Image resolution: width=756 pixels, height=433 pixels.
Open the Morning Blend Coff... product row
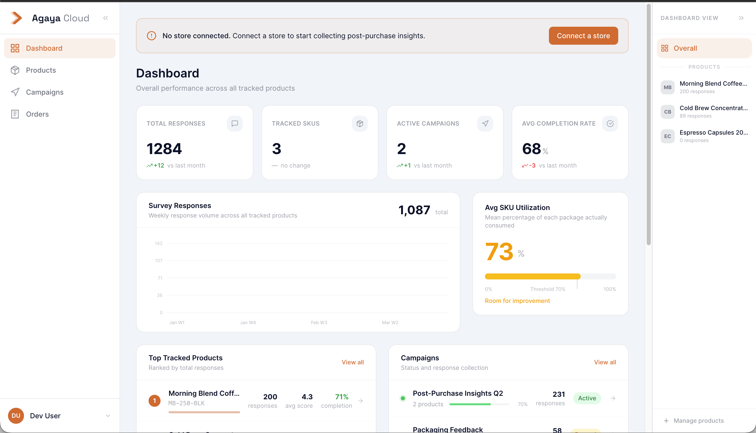[x=256, y=401]
